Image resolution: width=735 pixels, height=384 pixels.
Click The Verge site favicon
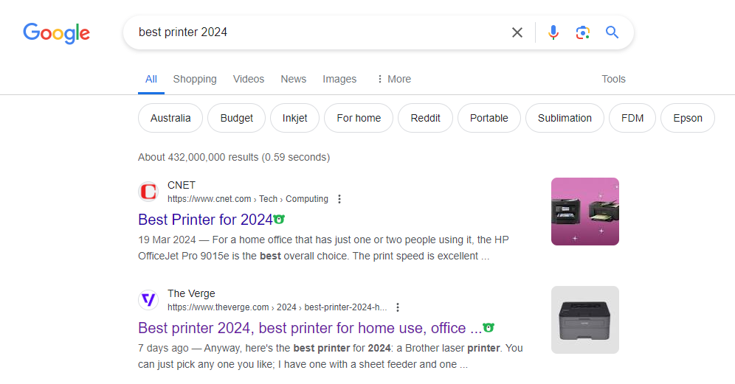[x=148, y=301]
